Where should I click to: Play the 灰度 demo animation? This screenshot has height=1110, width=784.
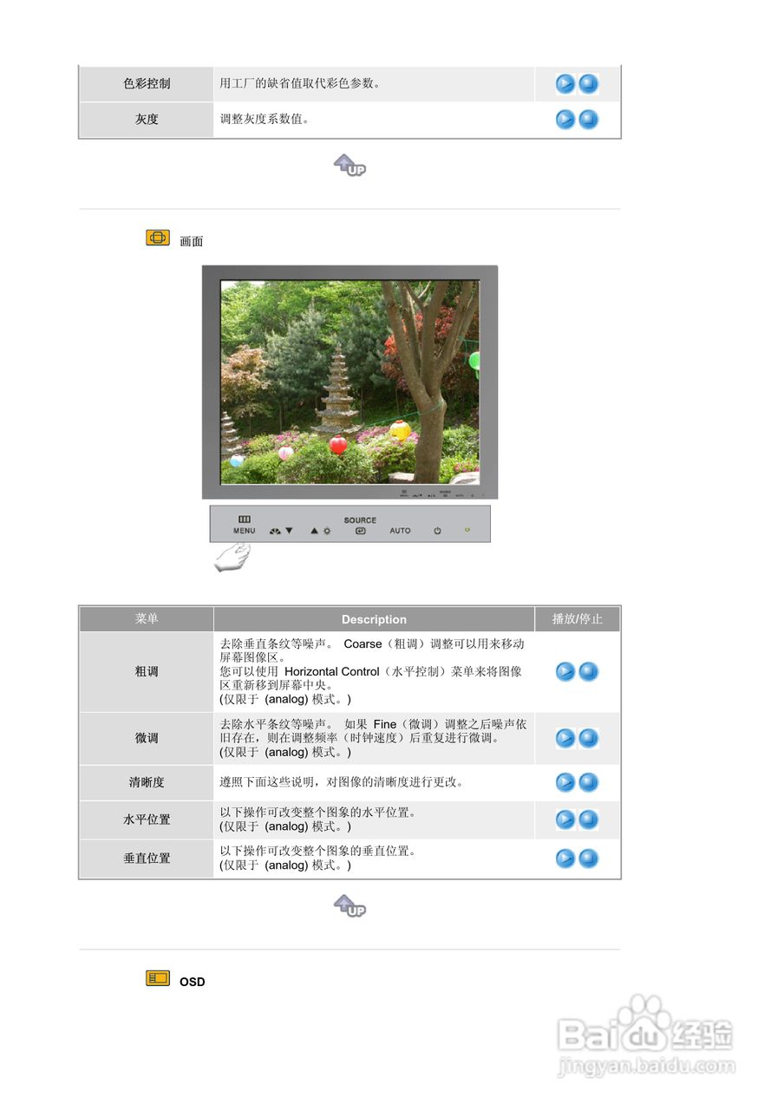[565, 120]
